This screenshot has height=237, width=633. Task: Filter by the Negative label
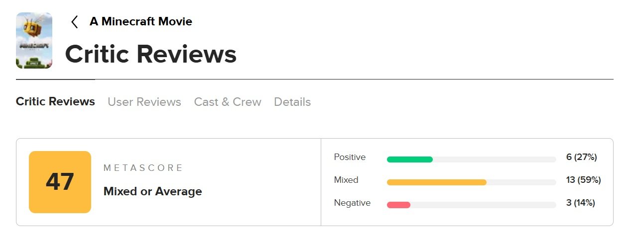click(352, 203)
